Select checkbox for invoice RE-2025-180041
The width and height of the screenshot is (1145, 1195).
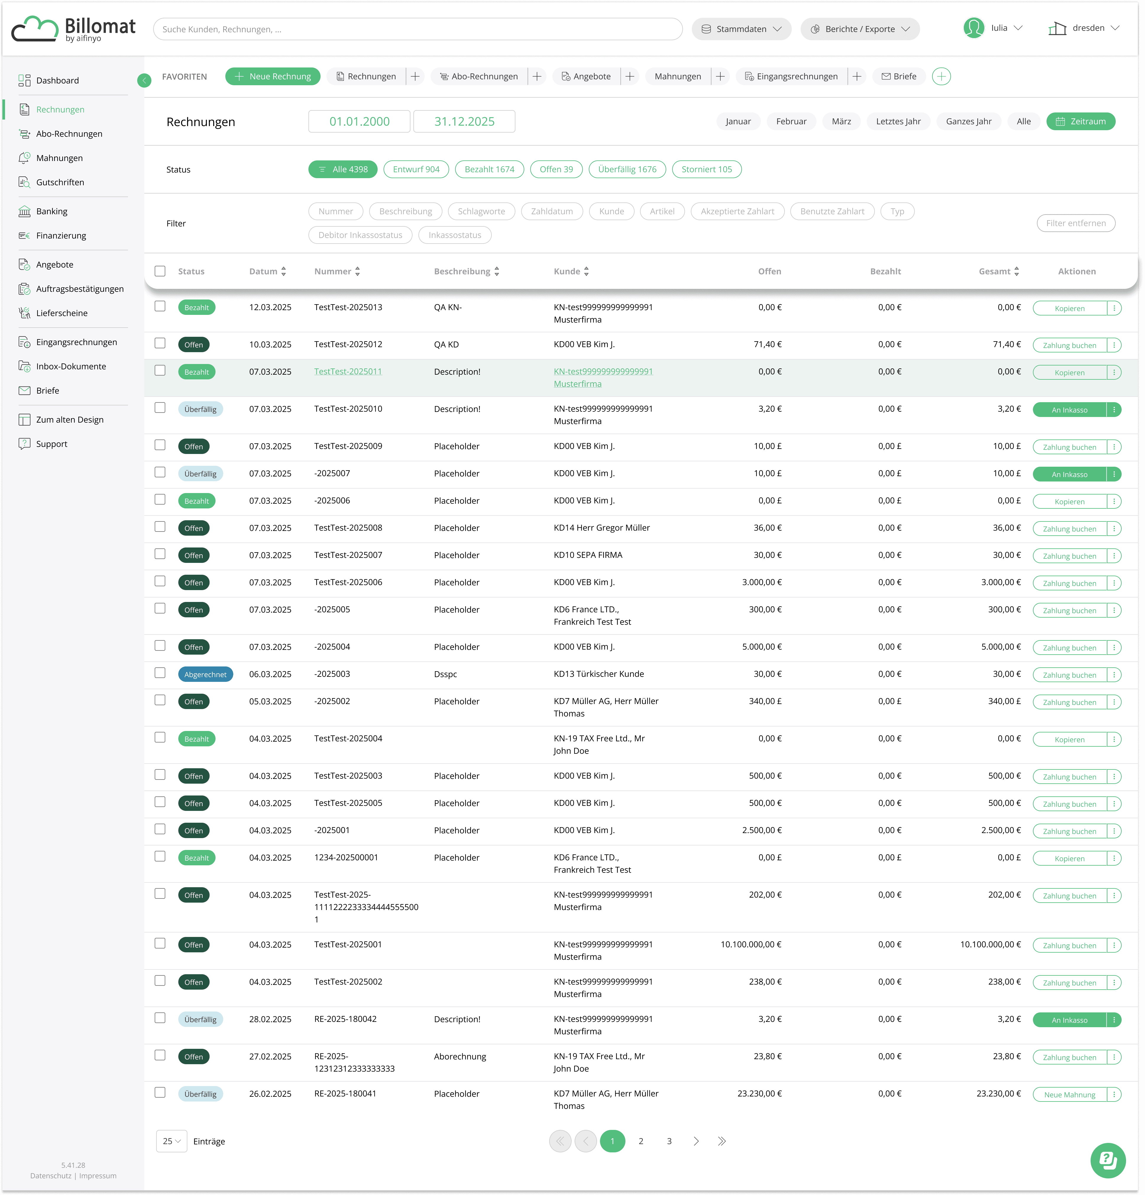coord(160,1093)
